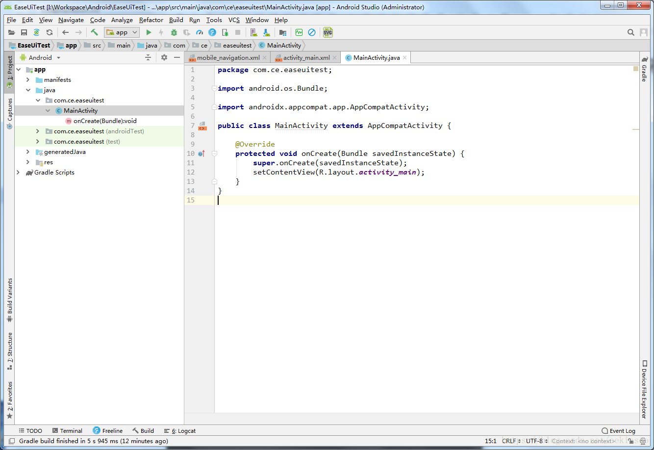The width and height of the screenshot is (654, 450).
Task: Toggle tool window bars icon in status bar
Action: pyautogui.click(x=12, y=441)
